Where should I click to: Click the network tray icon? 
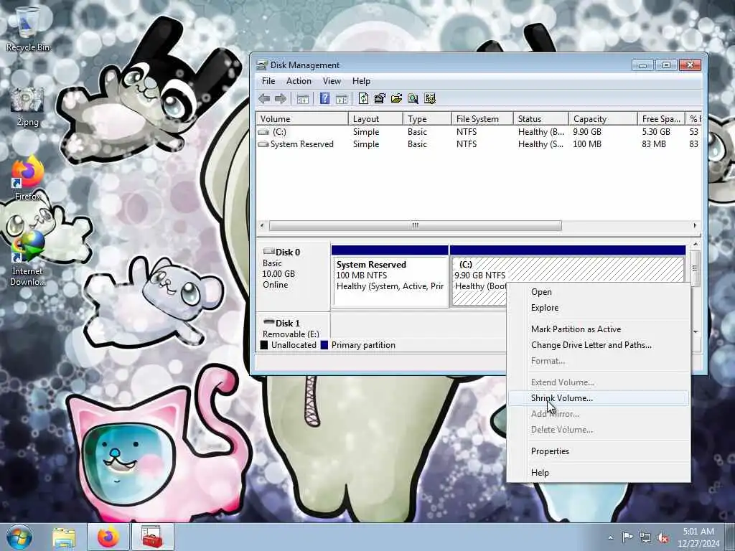[x=645, y=537]
